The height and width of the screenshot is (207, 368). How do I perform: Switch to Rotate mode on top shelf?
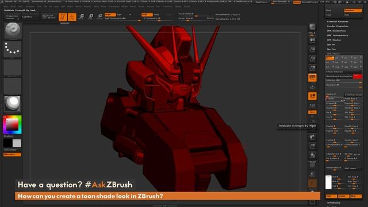[x=99, y=17]
